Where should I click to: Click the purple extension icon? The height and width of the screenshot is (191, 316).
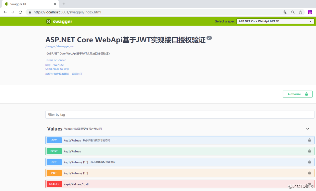pos(310,12)
